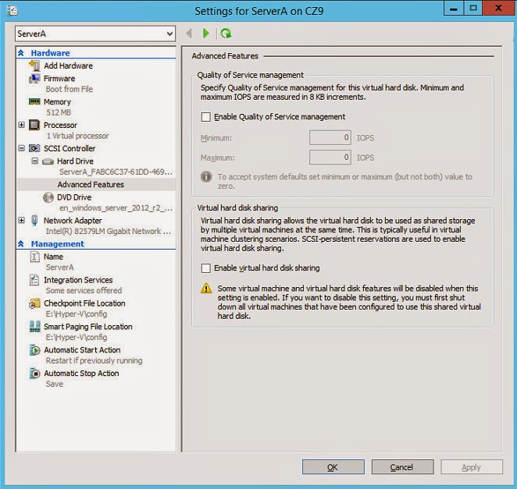Image resolution: width=517 pixels, height=489 pixels.
Task: Click the Add Hardware icon
Action: click(x=34, y=66)
